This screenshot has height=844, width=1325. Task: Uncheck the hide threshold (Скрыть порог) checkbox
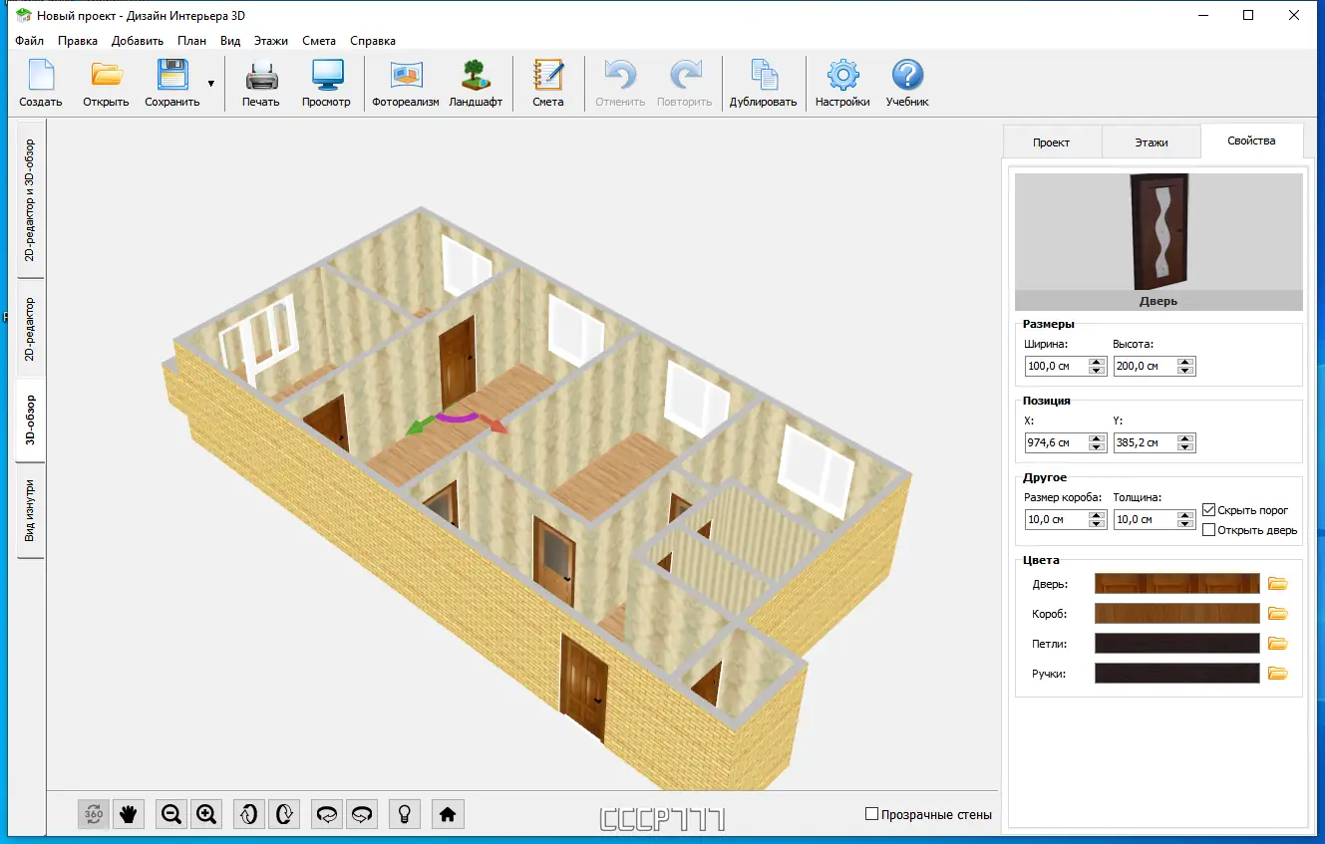[x=1209, y=509]
